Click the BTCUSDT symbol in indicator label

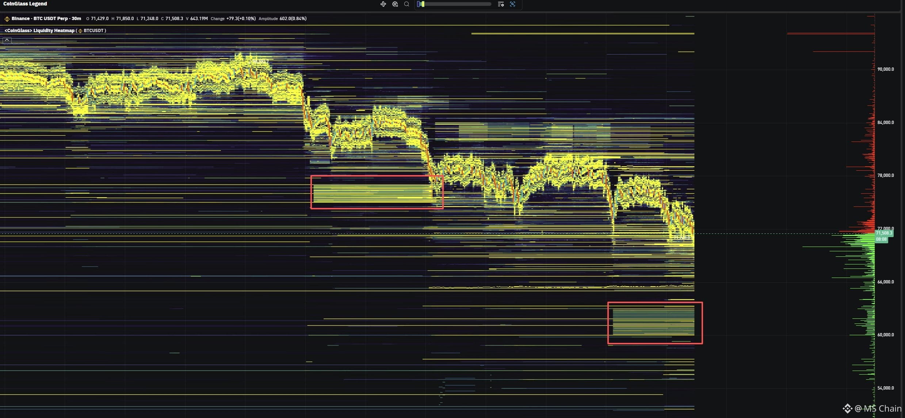[x=93, y=31]
